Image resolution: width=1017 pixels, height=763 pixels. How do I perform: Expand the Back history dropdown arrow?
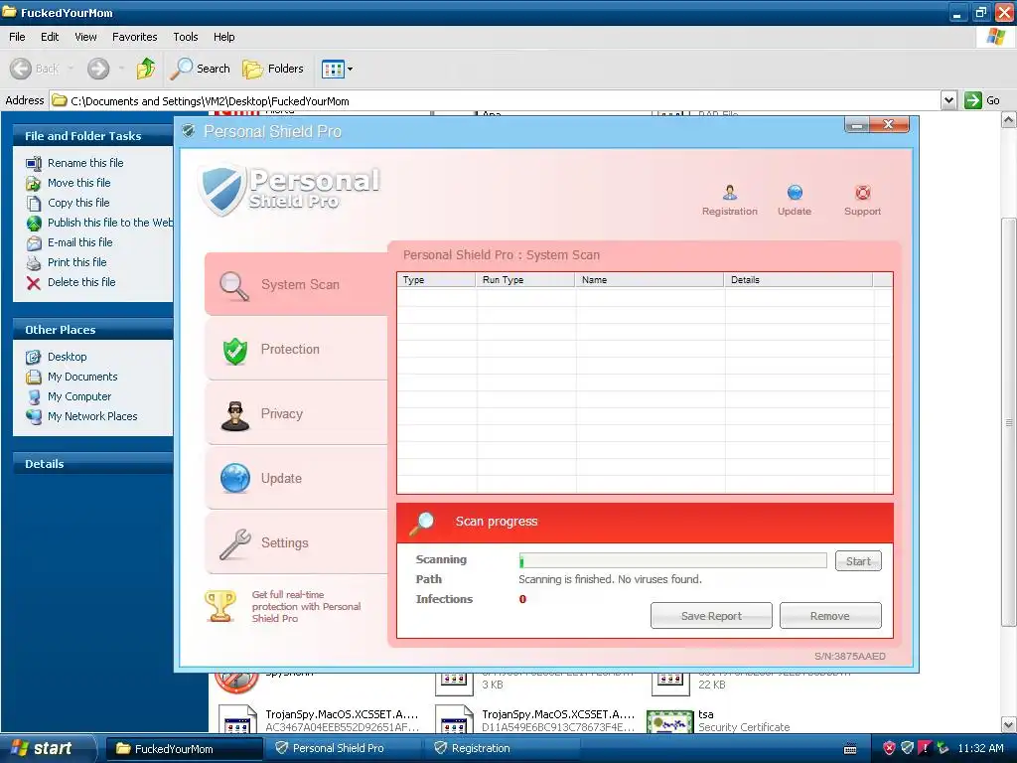[71, 69]
